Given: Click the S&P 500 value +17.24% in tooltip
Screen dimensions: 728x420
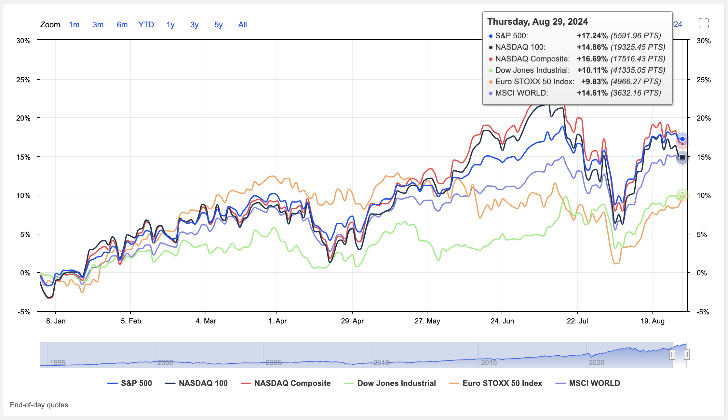Looking at the screenshot, I should 592,36.
